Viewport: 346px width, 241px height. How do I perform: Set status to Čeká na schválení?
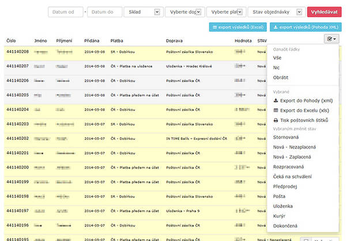pos(292,177)
